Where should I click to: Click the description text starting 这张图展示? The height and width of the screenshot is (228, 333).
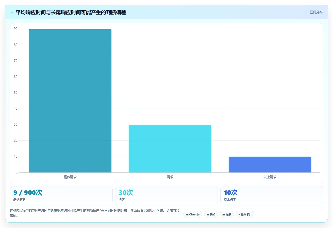point(95,213)
